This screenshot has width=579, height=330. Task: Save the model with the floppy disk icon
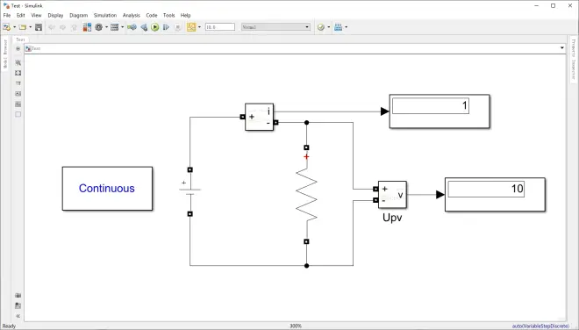39,27
